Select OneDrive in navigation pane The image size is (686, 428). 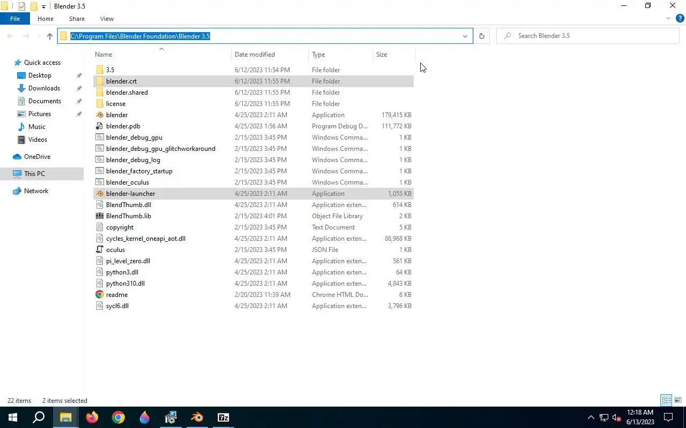click(37, 157)
